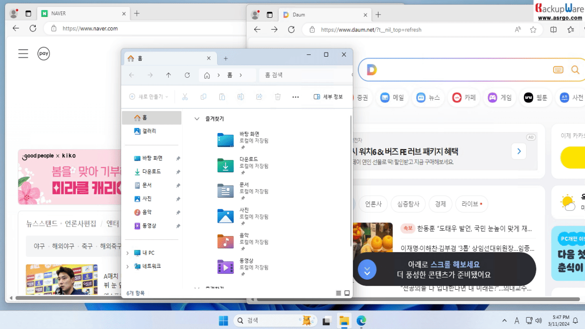Image resolution: width=585 pixels, height=329 pixels.
Task: Select the 경제 news tab on Daum
Action: click(x=441, y=204)
